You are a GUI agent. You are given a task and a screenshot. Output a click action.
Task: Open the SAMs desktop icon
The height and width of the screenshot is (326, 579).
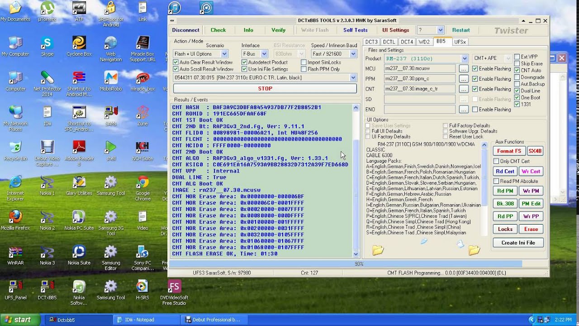click(x=111, y=116)
